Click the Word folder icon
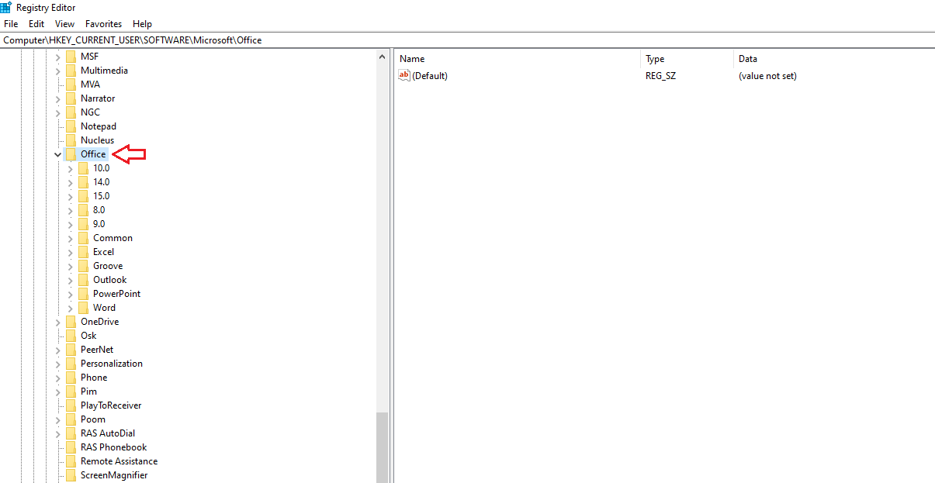 pos(84,308)
